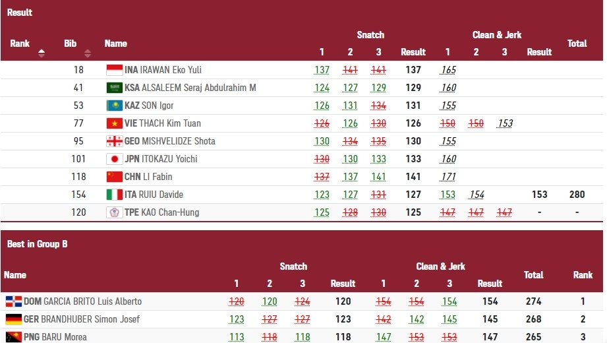Click the Kazakhstan flag next to SON Igor

pyautogui.click(x=114, y=106)
